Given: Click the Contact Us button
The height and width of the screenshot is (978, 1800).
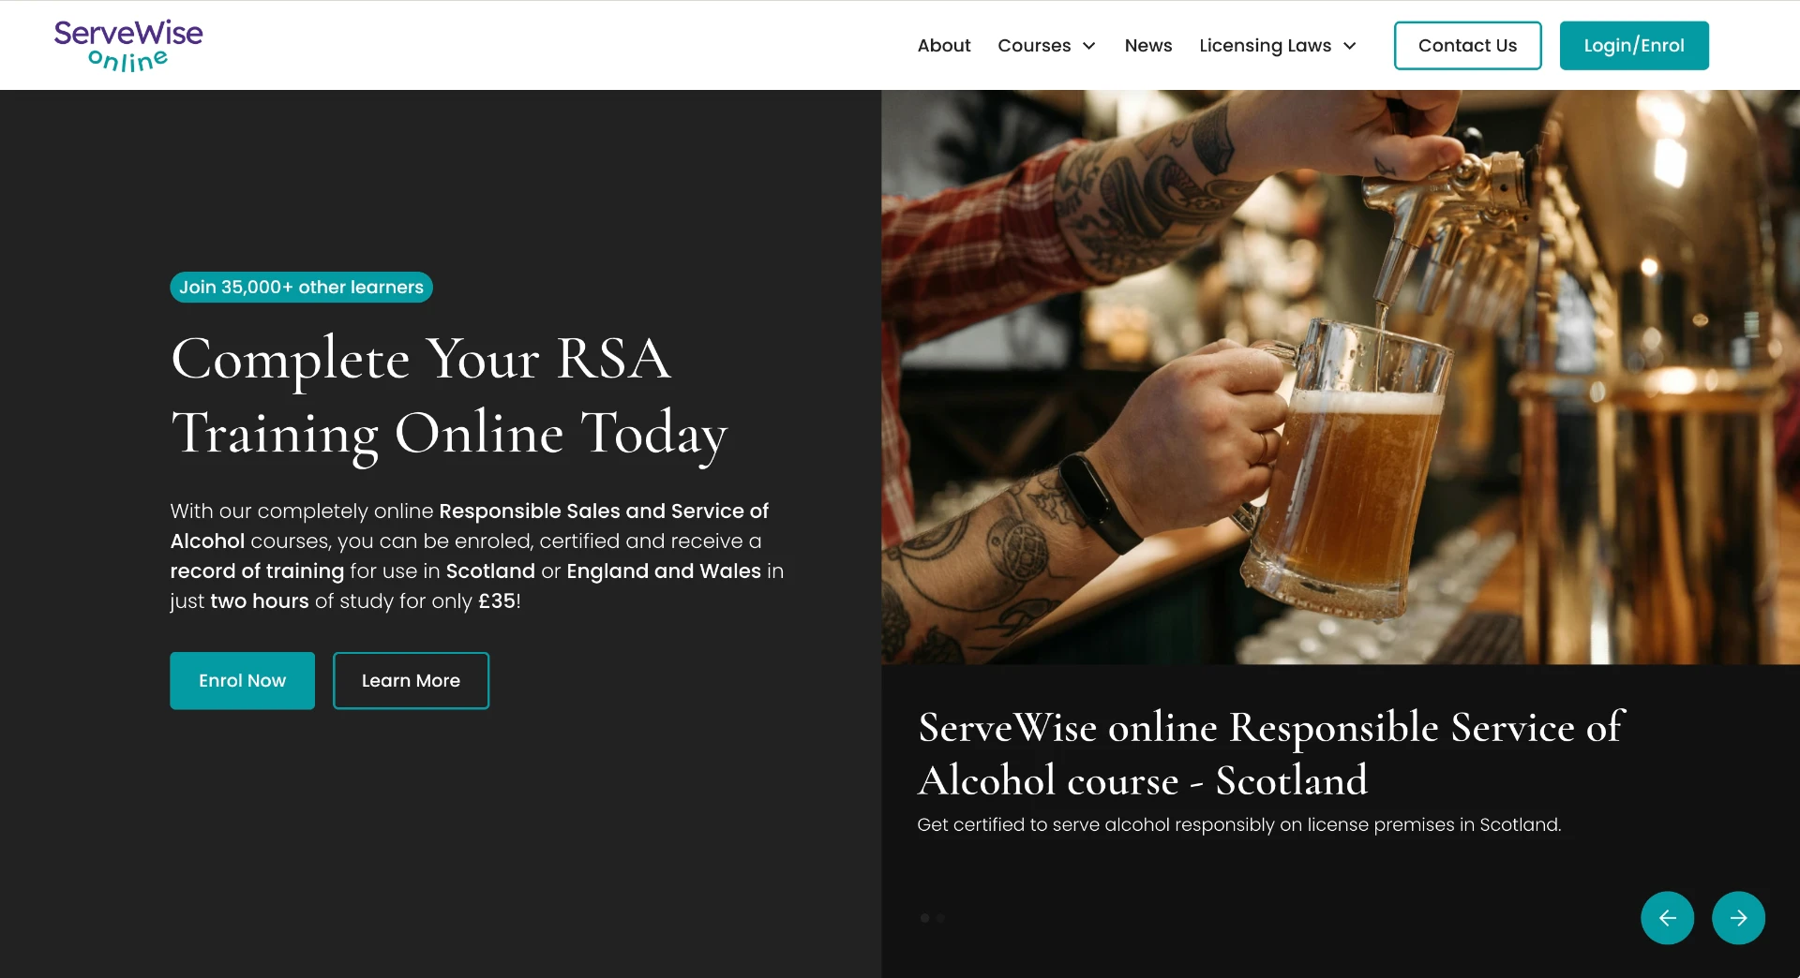Looking at the screenshot, I should (x=1467, y=45).
